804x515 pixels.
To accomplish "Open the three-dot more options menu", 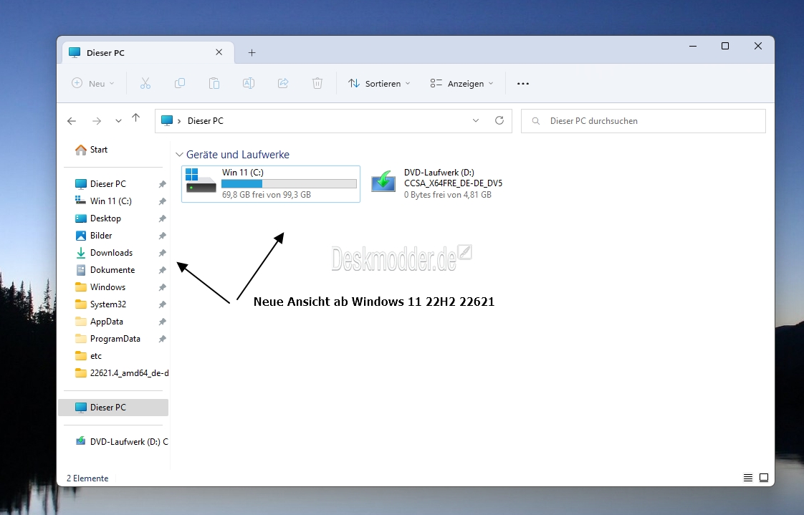I will [523, 84].
